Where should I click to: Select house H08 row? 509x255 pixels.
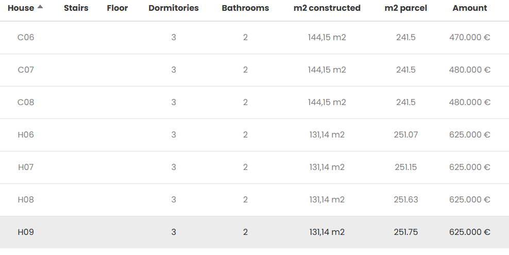tap(26, 200)
